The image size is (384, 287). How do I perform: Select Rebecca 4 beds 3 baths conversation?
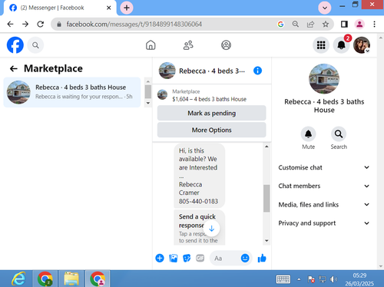(x=72, y=92)
